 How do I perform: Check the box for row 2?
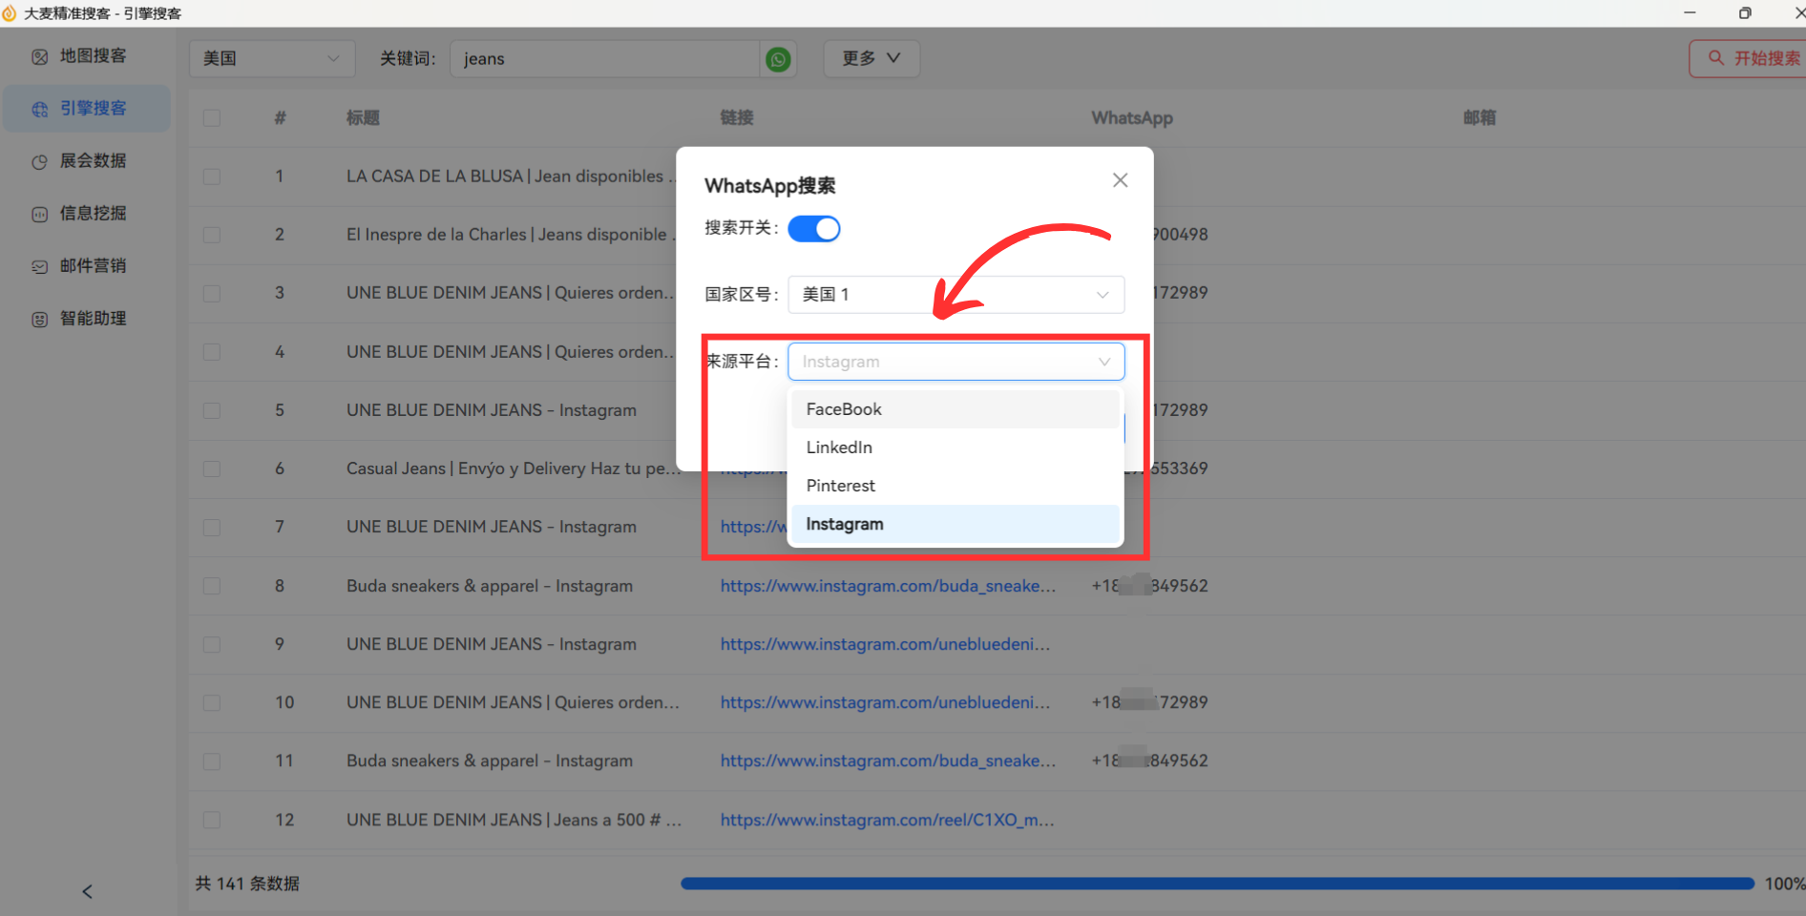pos(212,235)
